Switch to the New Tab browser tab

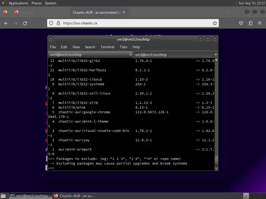point(41,12)
